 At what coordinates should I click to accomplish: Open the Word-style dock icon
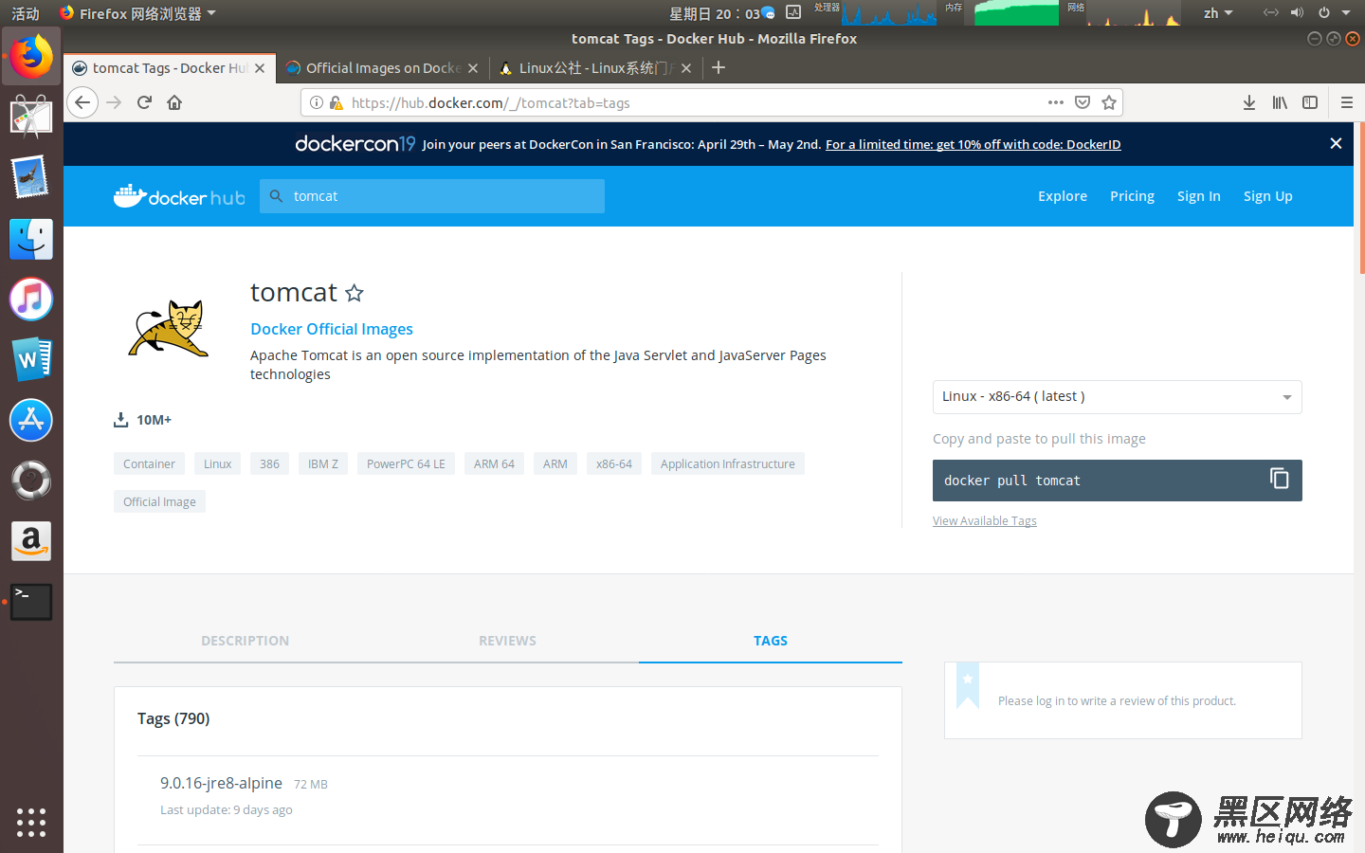[x=31, y=359]
